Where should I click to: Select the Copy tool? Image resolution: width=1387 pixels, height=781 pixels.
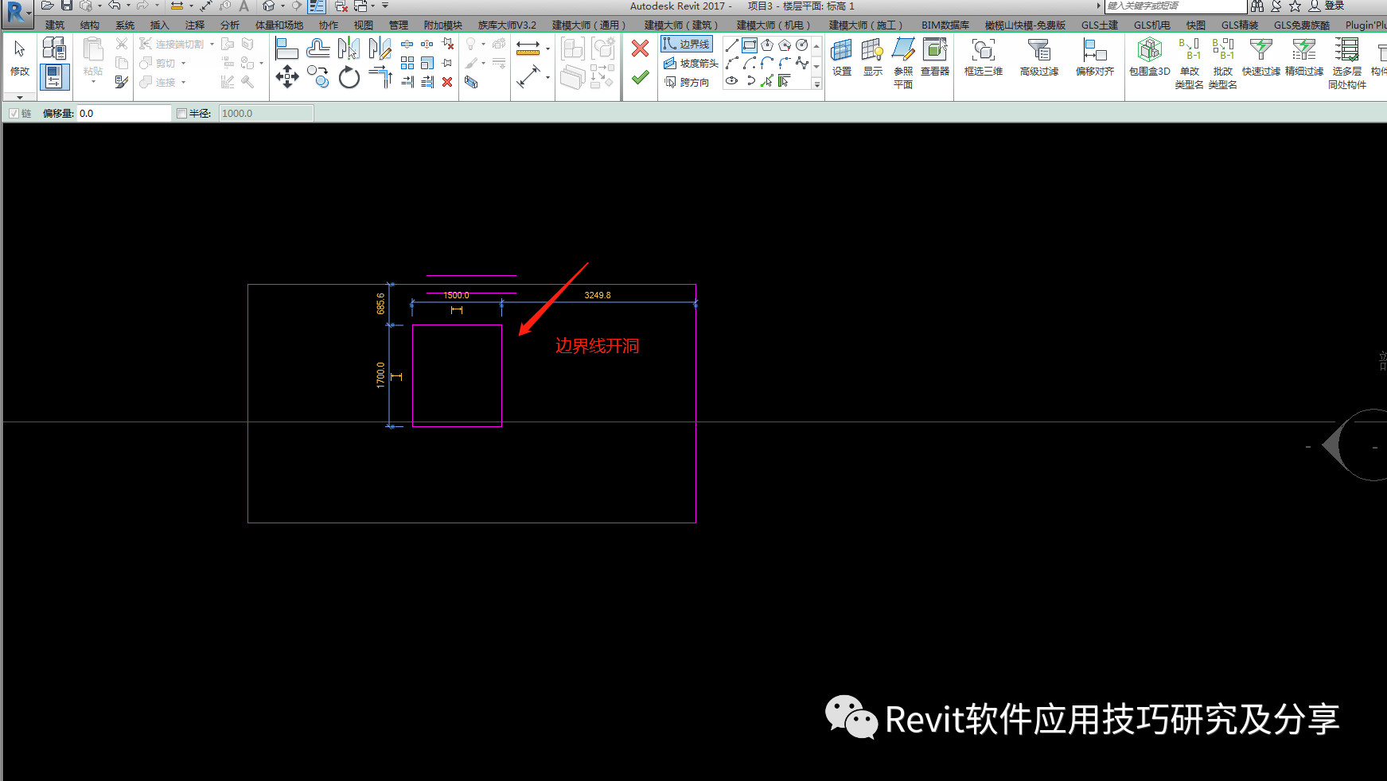318,77
